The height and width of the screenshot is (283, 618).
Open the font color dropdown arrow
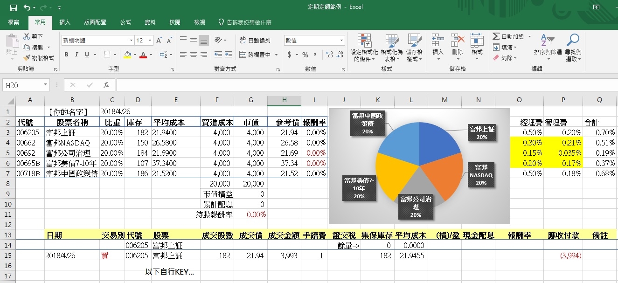152,55
